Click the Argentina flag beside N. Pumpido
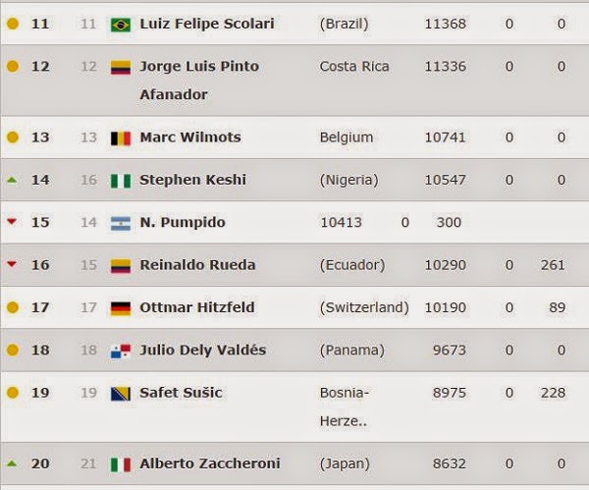The width and height of the screenshot is (589, 490). coord(121,223)
